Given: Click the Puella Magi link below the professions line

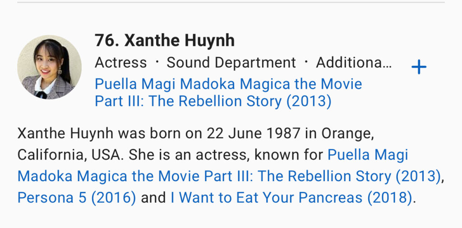Looking at the screenshot, I should [228, 92].
